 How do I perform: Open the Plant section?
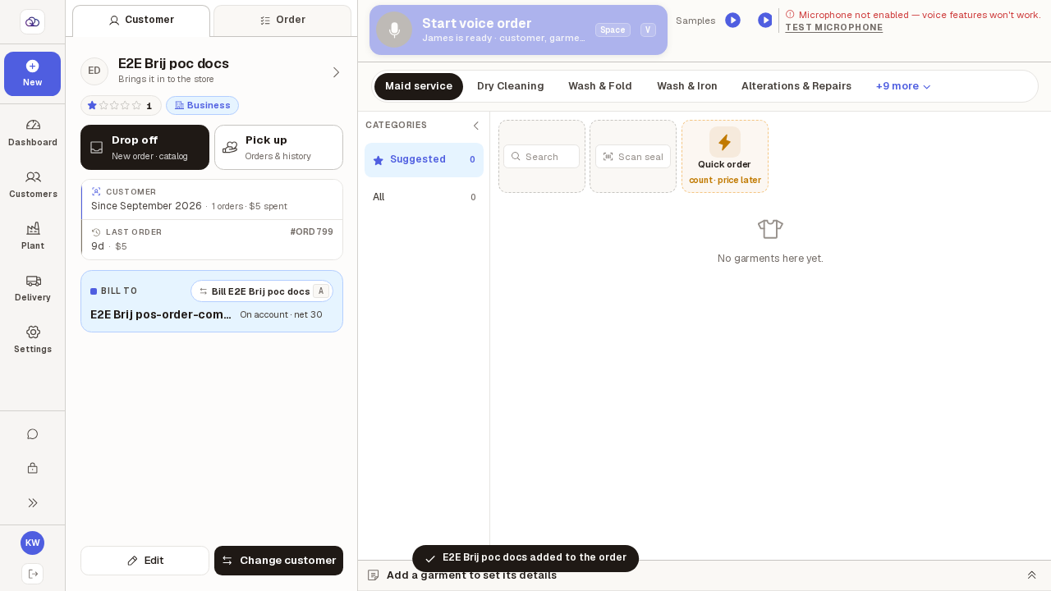(33, 236)
